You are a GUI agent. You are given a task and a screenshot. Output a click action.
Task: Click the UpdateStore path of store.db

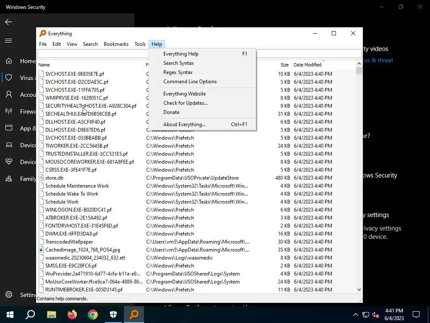pos(192,178)
